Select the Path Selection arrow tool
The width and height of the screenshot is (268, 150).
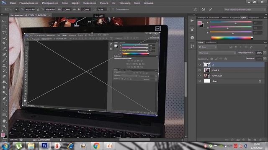tap(4, 109)
